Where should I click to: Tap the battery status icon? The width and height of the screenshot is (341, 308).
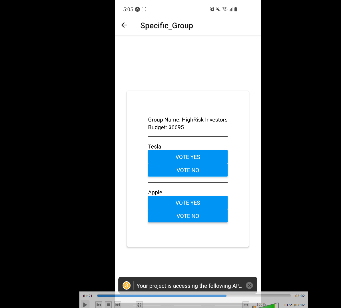[236, 9]
